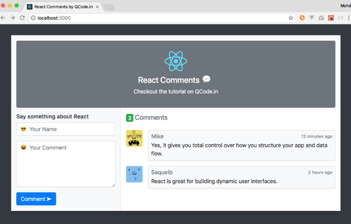Click the orange circular extension icon
This screenshot has height=224, width=351.
pos(302,18)
